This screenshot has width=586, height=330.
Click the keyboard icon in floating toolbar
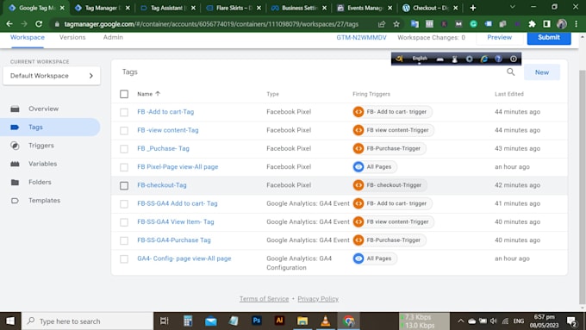click(x=439, y=59)
